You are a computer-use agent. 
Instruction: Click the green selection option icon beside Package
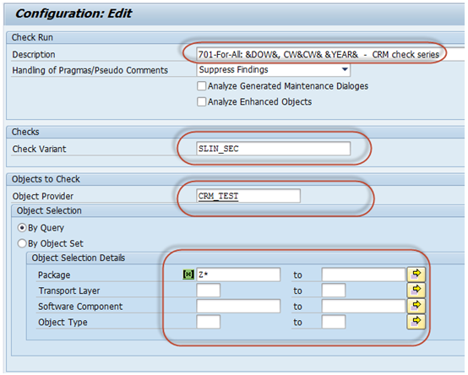[188, 274]
